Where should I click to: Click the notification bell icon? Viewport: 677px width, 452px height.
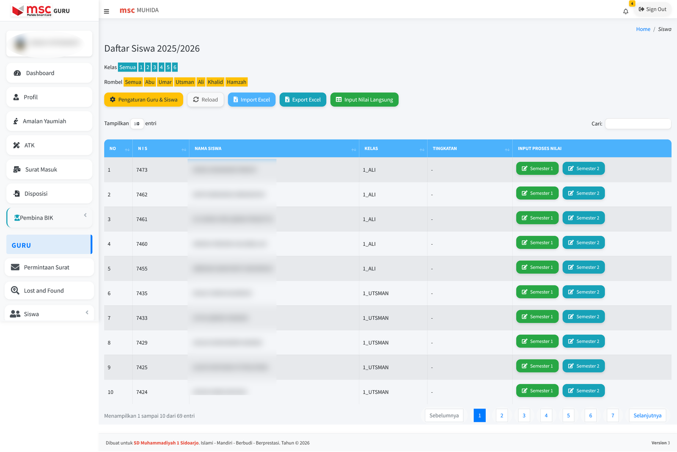(x=625, y=11)
